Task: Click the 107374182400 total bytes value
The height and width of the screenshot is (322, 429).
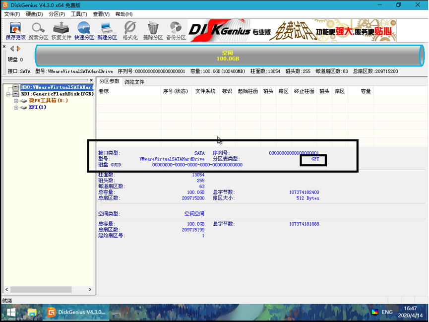Action: coord(304,192)
